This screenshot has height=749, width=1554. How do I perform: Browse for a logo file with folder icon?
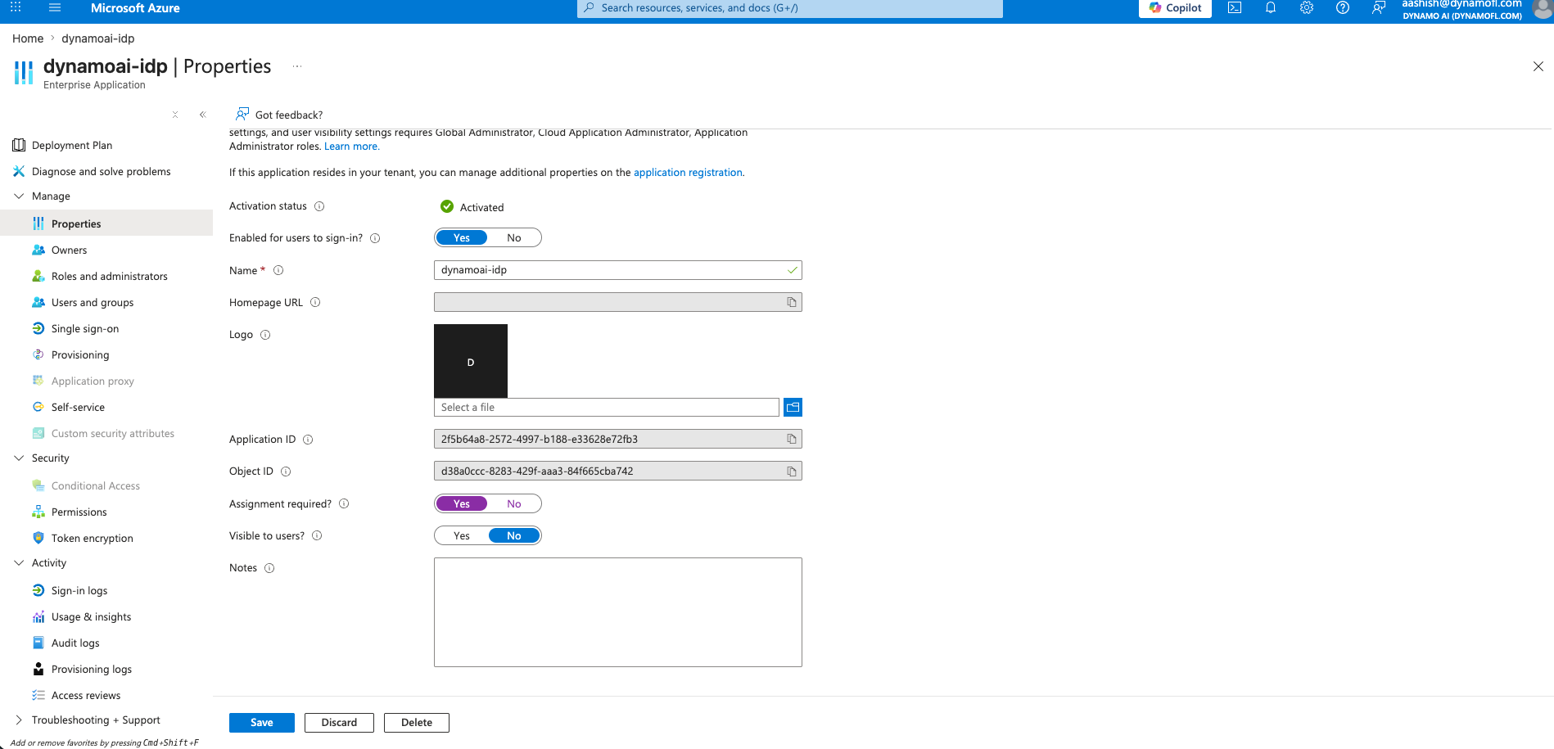[793, 407]
